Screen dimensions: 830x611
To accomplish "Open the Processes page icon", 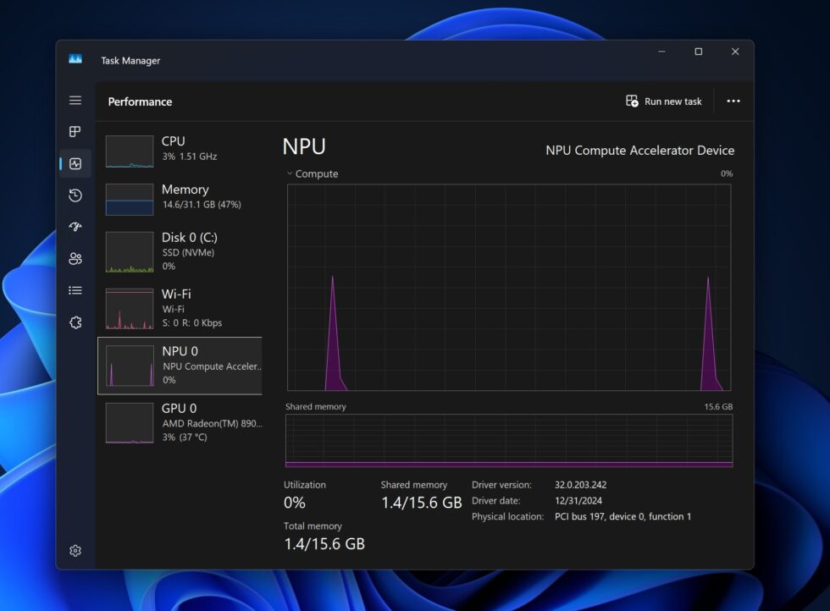I will [75, 131].
